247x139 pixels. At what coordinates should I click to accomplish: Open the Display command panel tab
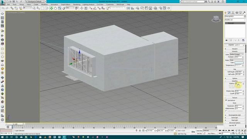(240, 13)
